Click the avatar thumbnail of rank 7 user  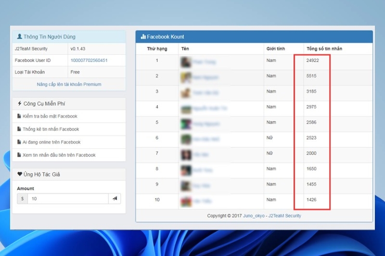click(x=186, y=155)
